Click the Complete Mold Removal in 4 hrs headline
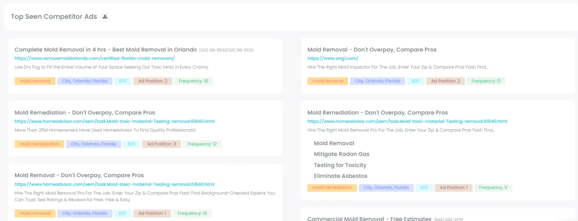The width and height of the screenshot is (578, 221). (x=105, y=49)
